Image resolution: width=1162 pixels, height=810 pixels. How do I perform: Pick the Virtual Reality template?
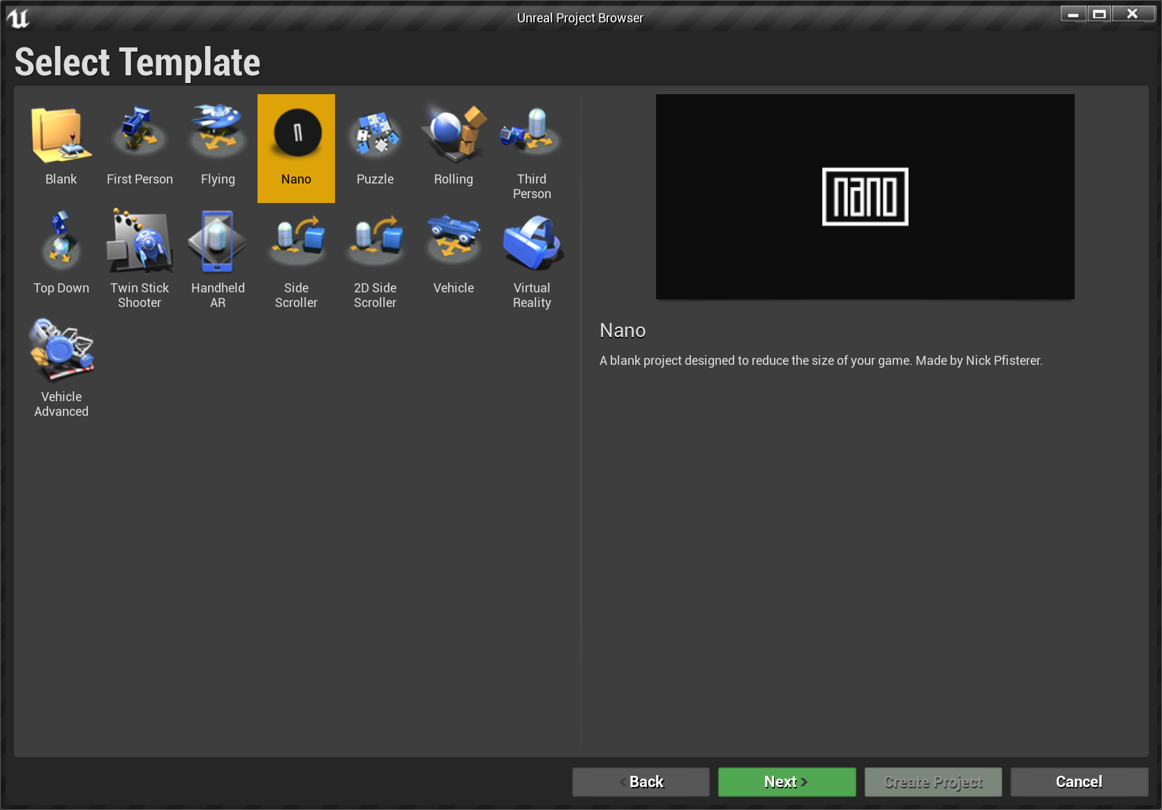532,257
